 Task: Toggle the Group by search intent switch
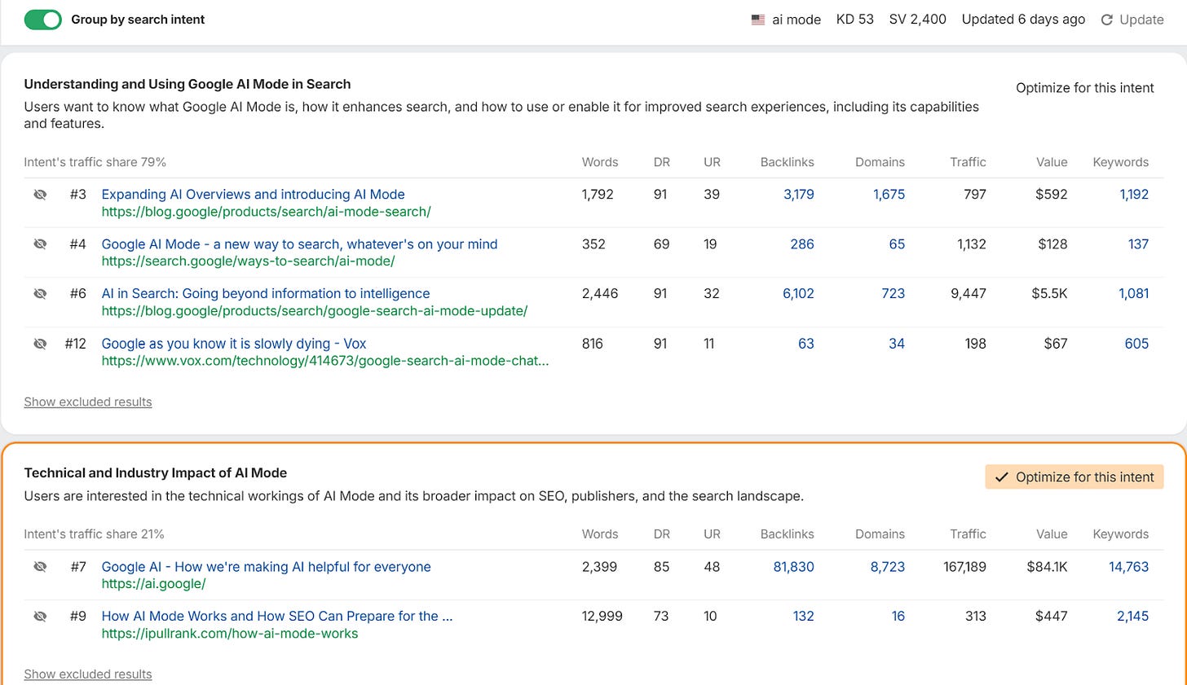42,20
